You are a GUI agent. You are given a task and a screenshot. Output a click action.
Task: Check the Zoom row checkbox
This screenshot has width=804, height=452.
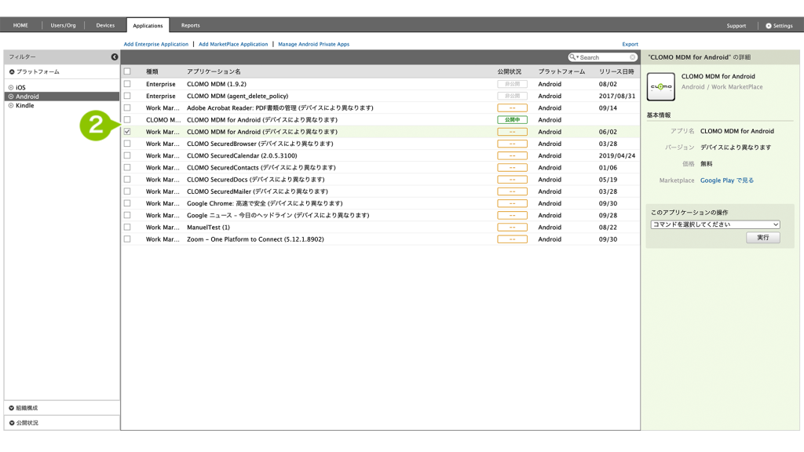click(x=127, y=239)
